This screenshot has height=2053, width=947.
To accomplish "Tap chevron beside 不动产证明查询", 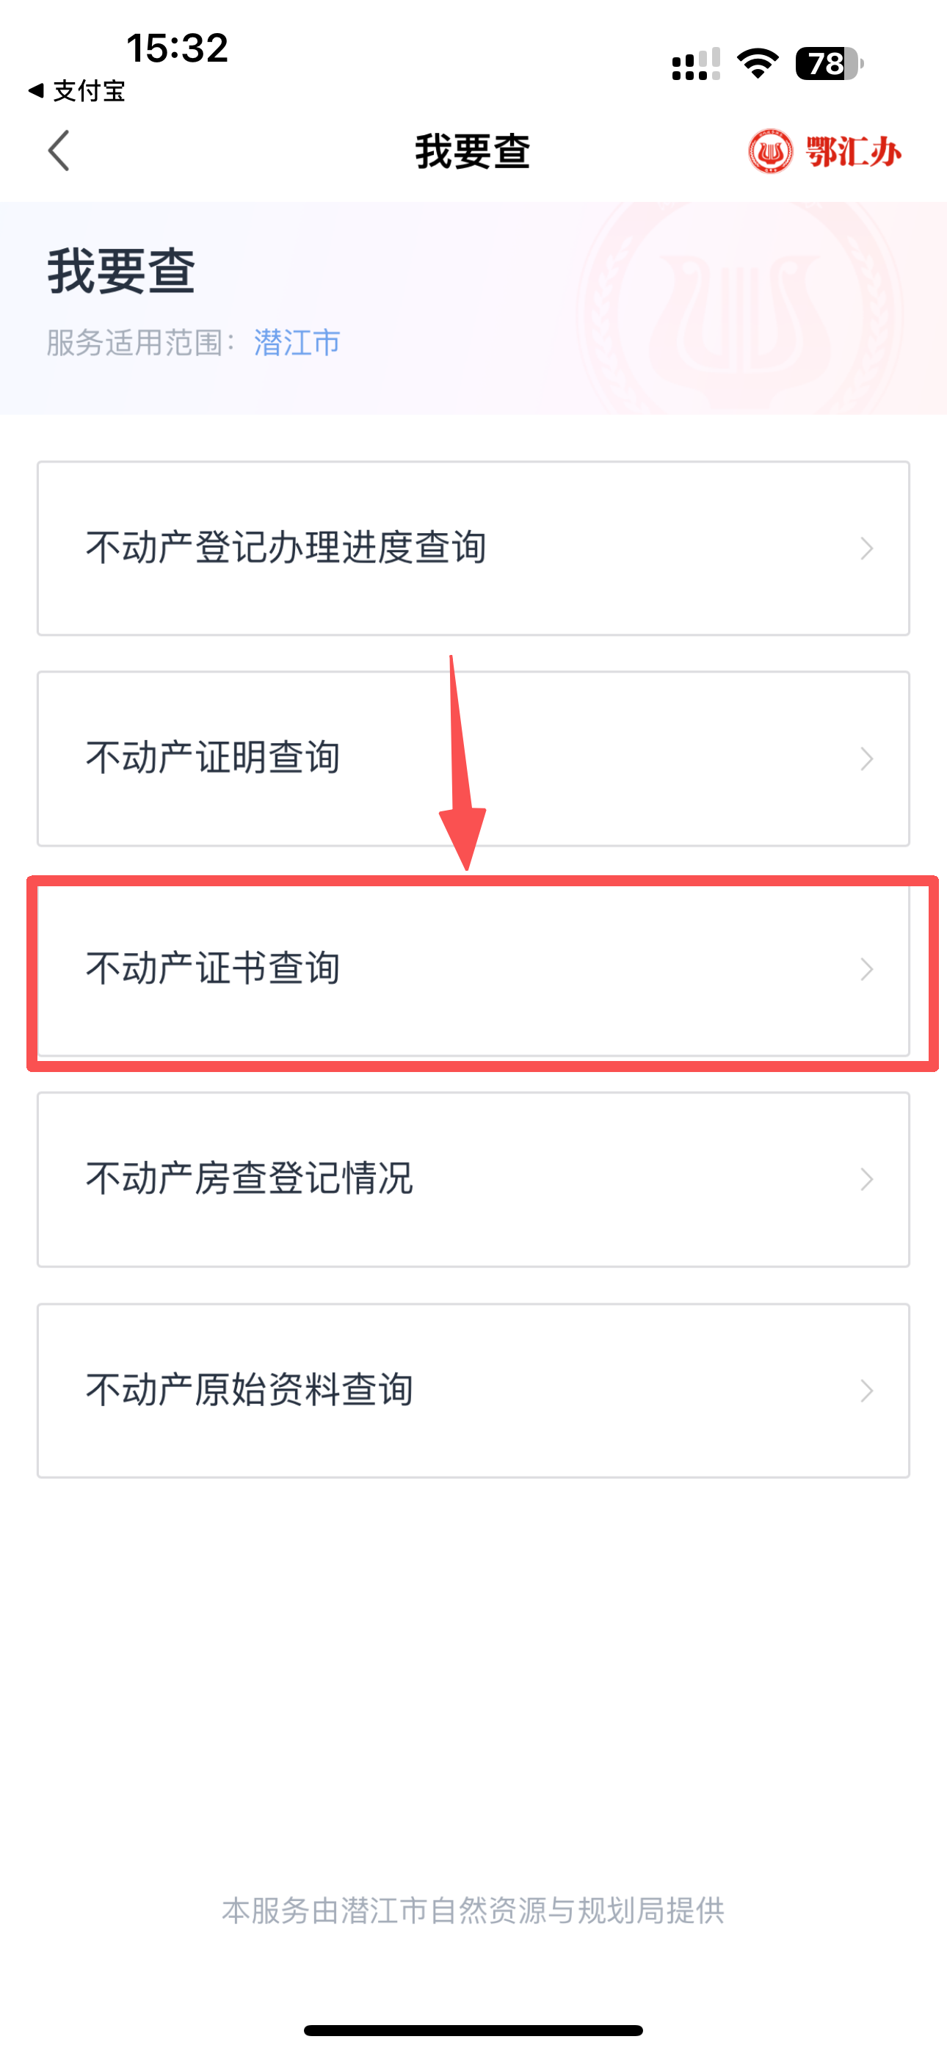I will click(866, 758).
